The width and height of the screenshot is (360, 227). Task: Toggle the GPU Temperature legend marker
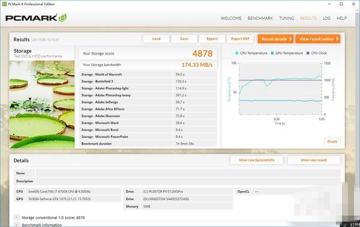(x=272, y=53)
